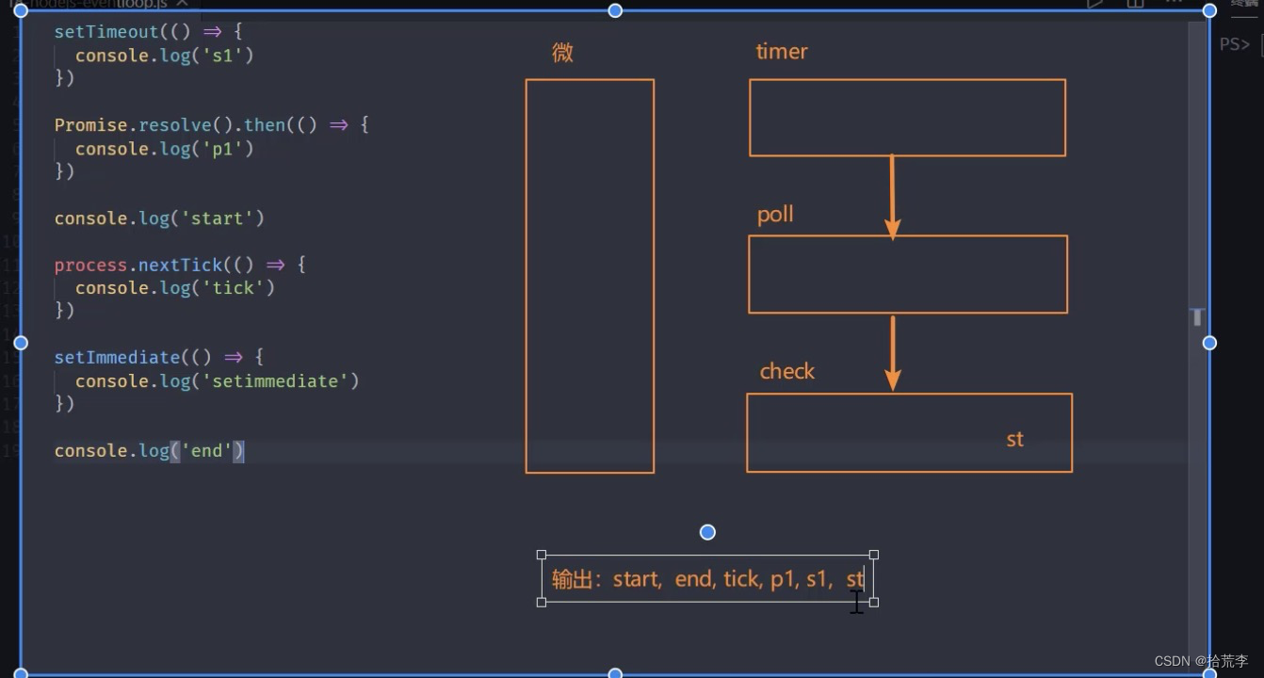Click the console.log('p1') code line

[x=165, y=149]
